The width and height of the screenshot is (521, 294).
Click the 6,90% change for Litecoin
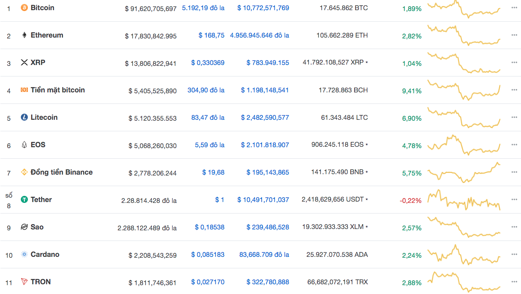coord(412,118)
